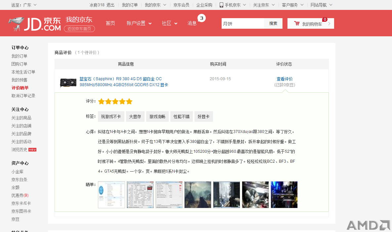Click 我的购物车 button
This screenshot has width=392, height=232.
[311, 23]
